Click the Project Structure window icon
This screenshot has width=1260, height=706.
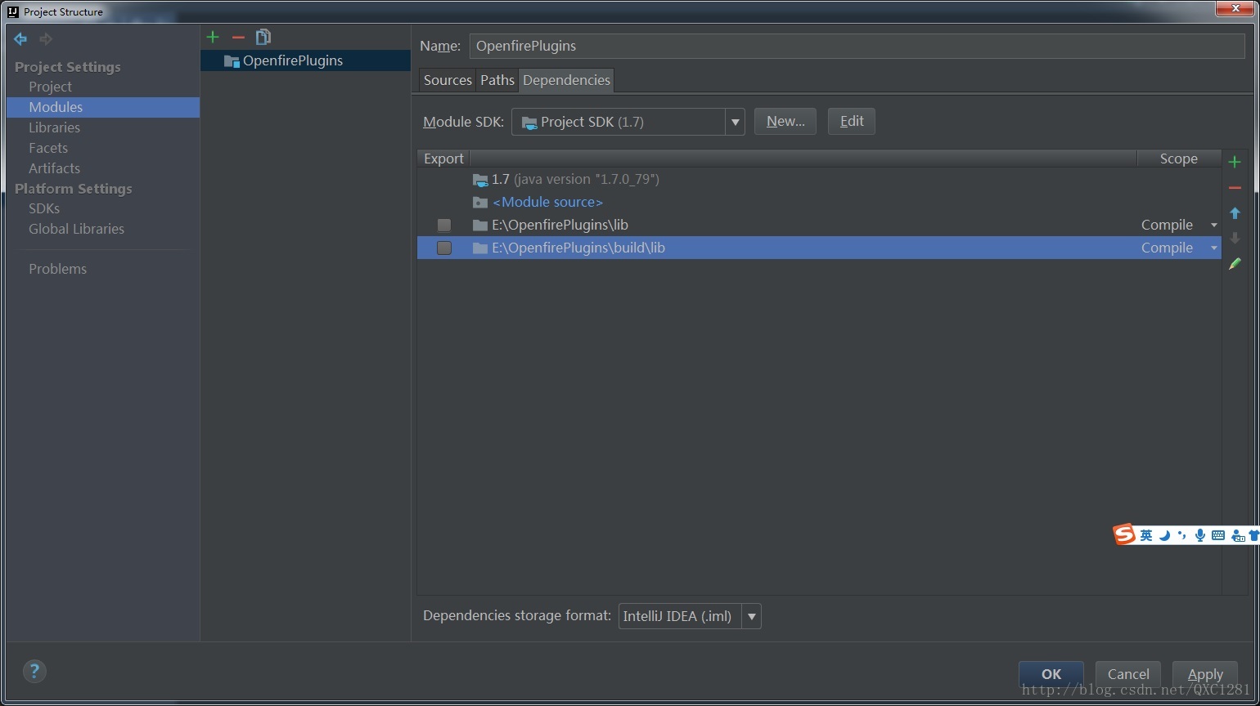[13, 11]
